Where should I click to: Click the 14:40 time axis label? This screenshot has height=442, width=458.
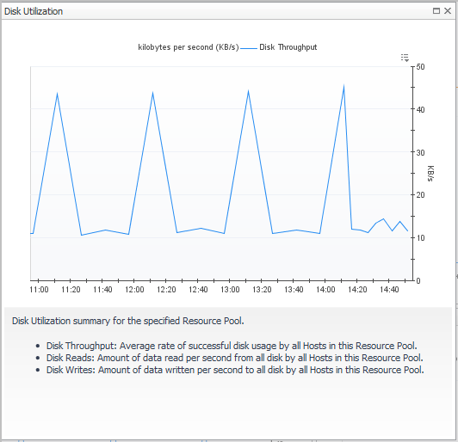(x=389, y=290)
